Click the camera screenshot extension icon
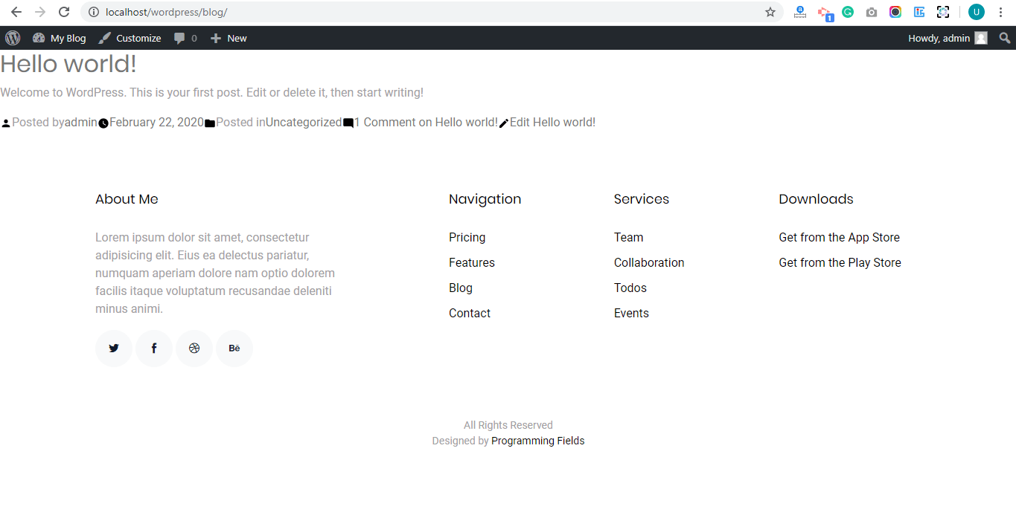Screen dimensions: 1016x512 (871, 12)
